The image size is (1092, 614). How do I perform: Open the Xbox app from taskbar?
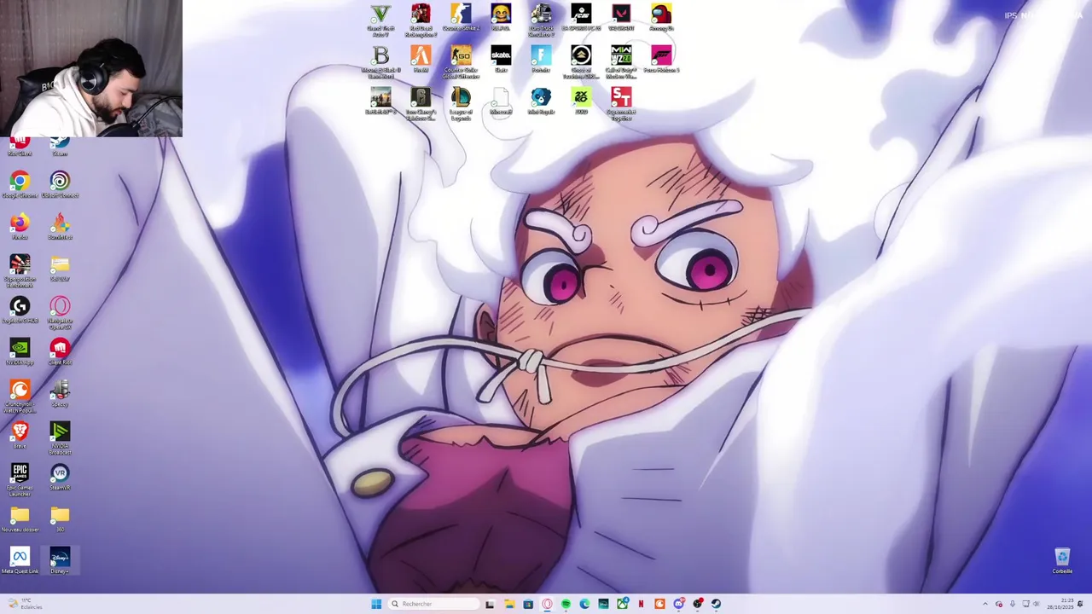point(622,604)
